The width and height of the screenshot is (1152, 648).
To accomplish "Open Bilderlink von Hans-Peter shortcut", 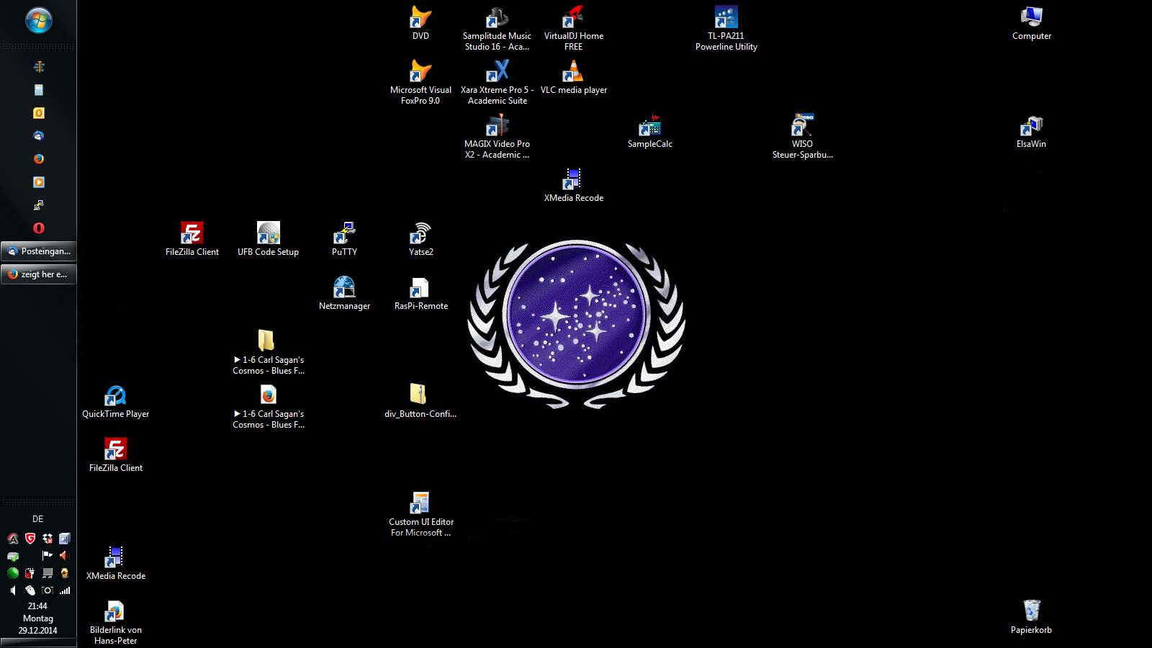I will [115, 623].
